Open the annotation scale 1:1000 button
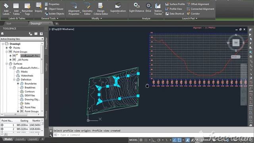The width and height of the screenshot is (254, 143). tap(205, 140)
